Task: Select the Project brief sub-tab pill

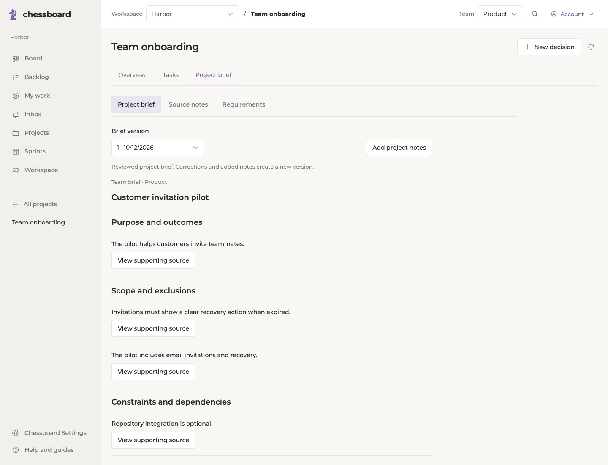Action: coord(136,104)
